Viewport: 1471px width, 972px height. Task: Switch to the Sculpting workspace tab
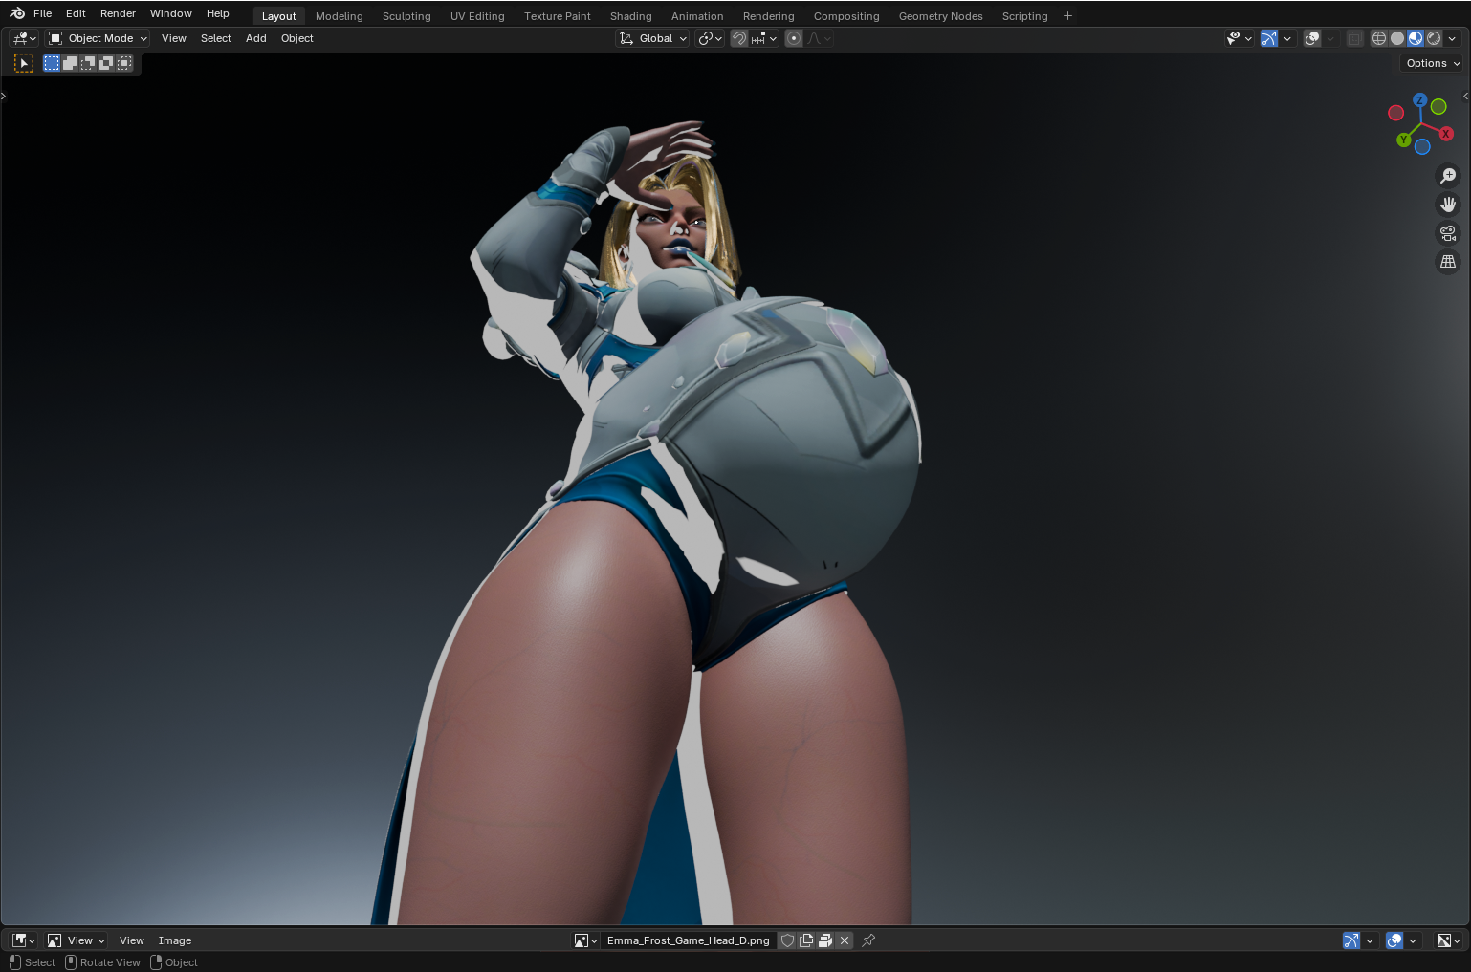[406, 16]
